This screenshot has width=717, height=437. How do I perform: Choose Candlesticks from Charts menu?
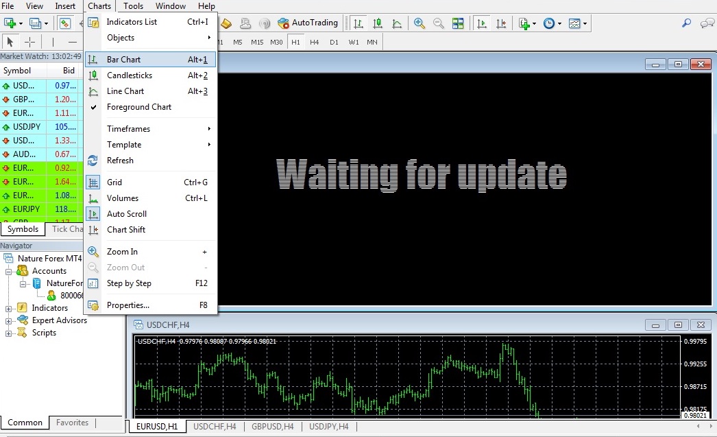tap(150, 75)
